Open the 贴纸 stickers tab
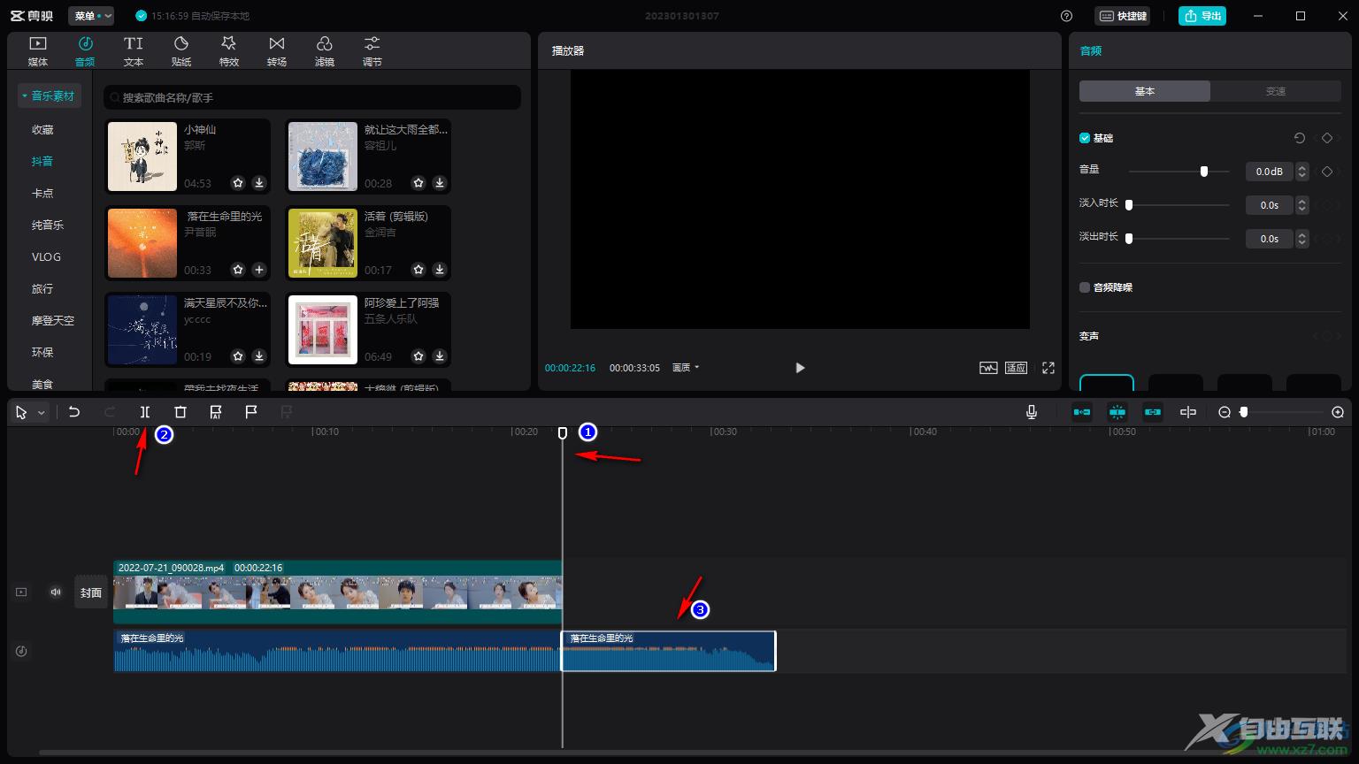This screenshot has height=764, width=1359. 181,51
